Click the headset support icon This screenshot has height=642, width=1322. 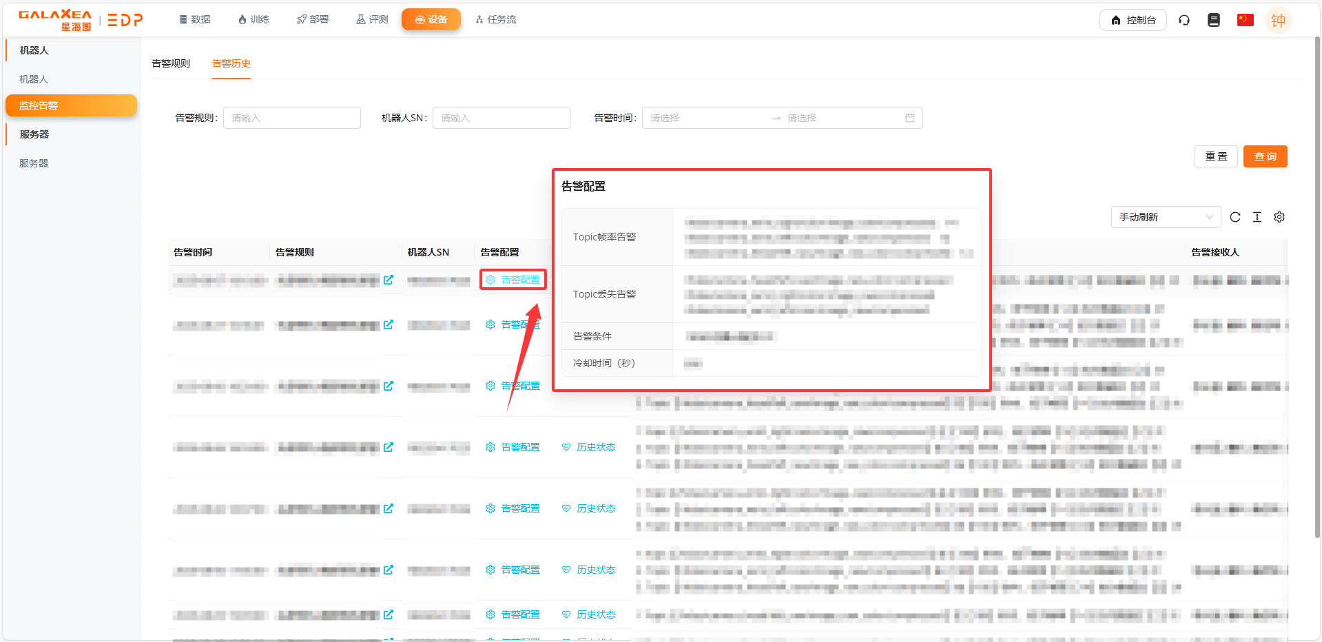(x=1184, y=20)
